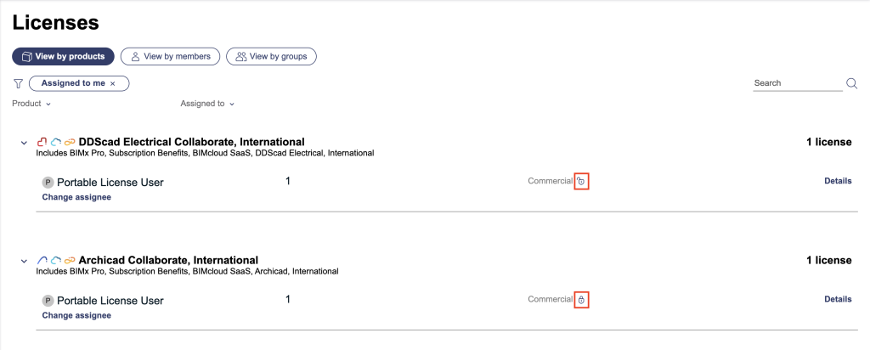Open the Product sort dropdown
870x350 pixels.
coord(31,104)
